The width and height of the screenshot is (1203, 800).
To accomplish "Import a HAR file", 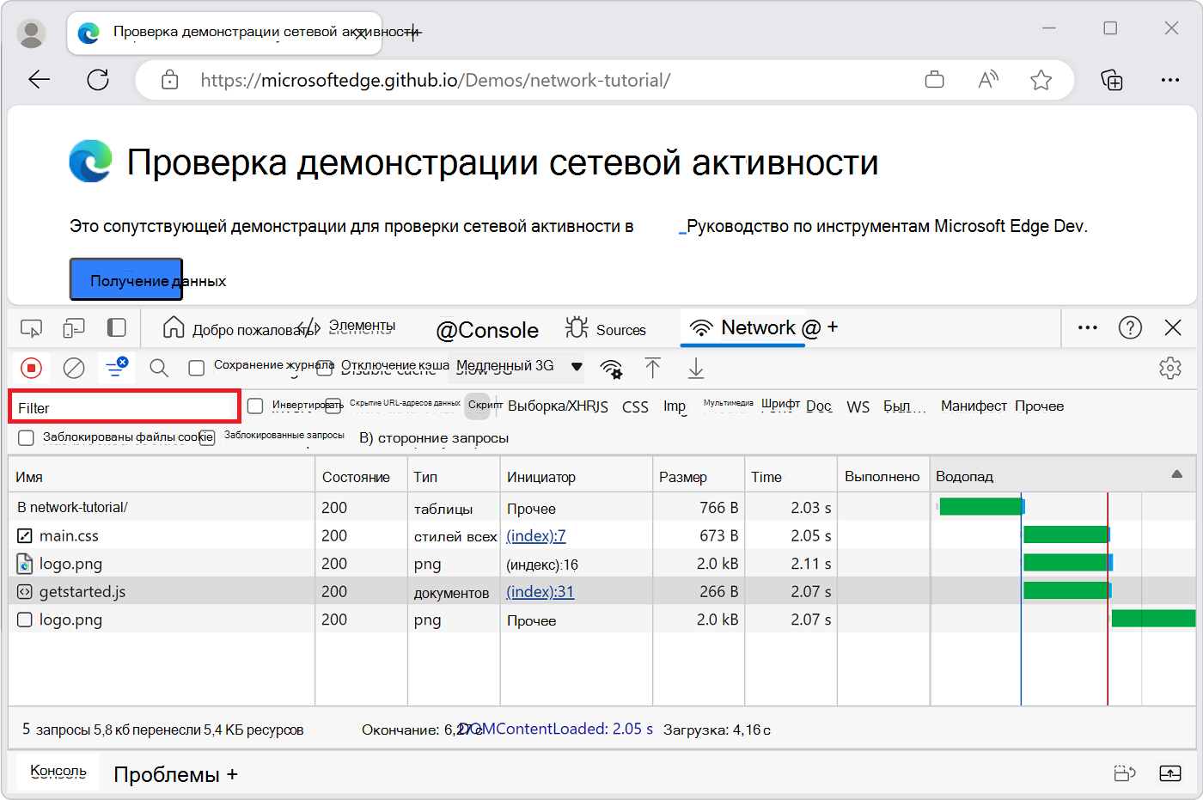I will tap(653, 368).
